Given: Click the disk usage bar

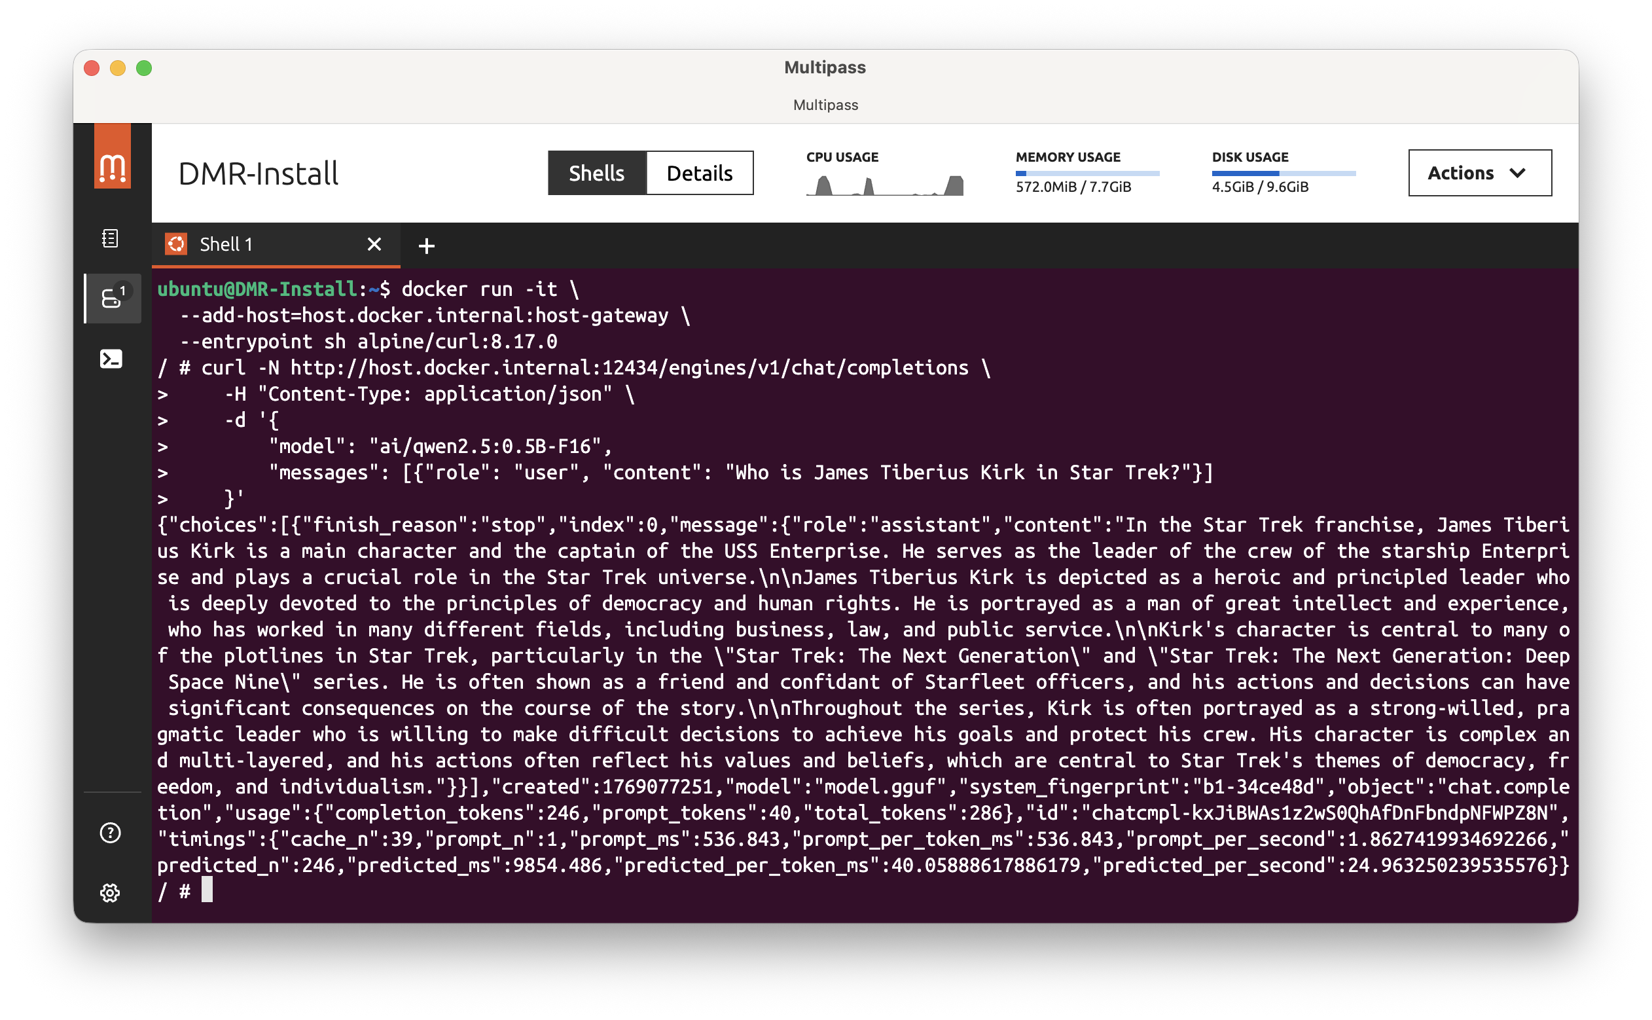Looking at the screenshot, I should (x=1283, y=173).
